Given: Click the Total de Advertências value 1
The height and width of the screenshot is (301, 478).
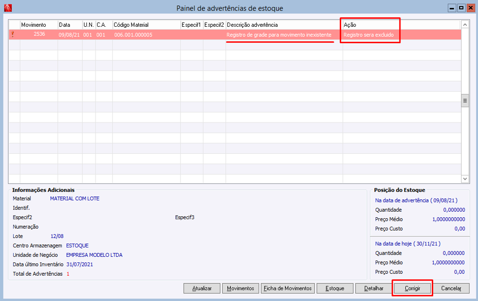Looking at the screenshot, I should pyautogui.click(x=68, y=274).
